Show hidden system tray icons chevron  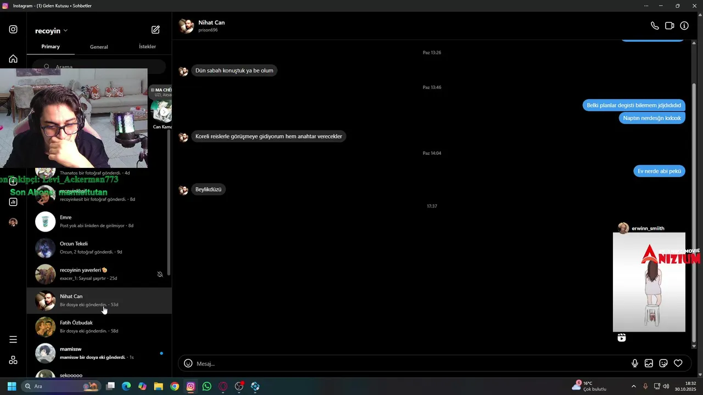click(633, 386)
